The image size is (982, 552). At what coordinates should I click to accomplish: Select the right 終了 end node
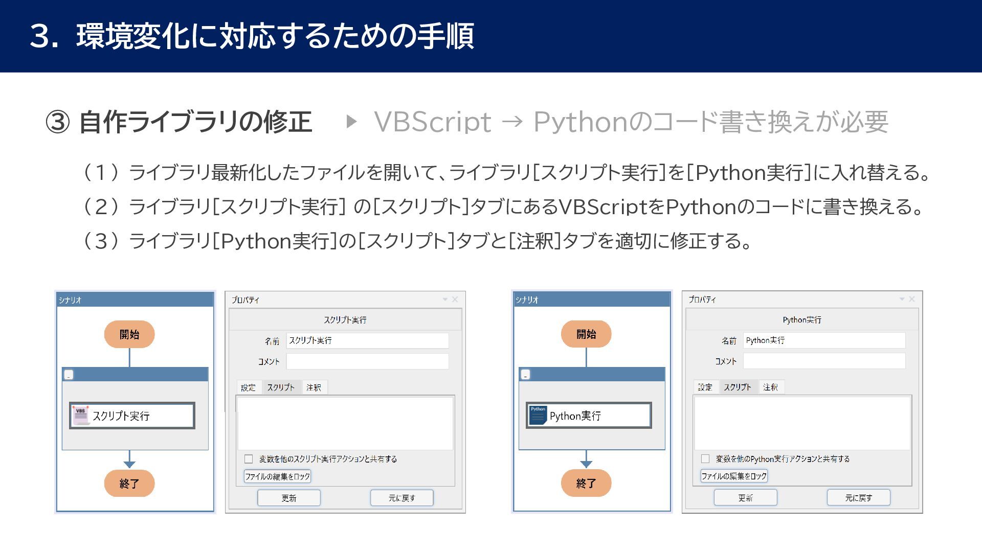click(x=586, y=483)
